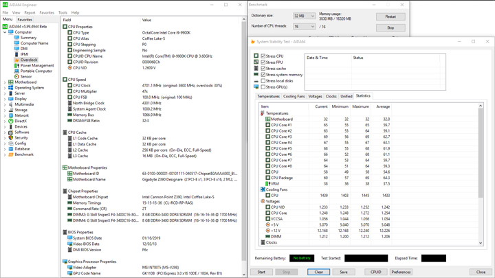Uncheck the Stress CPU checkbox
The width and height of the screenshot is (495, 278).
(263, 56)
